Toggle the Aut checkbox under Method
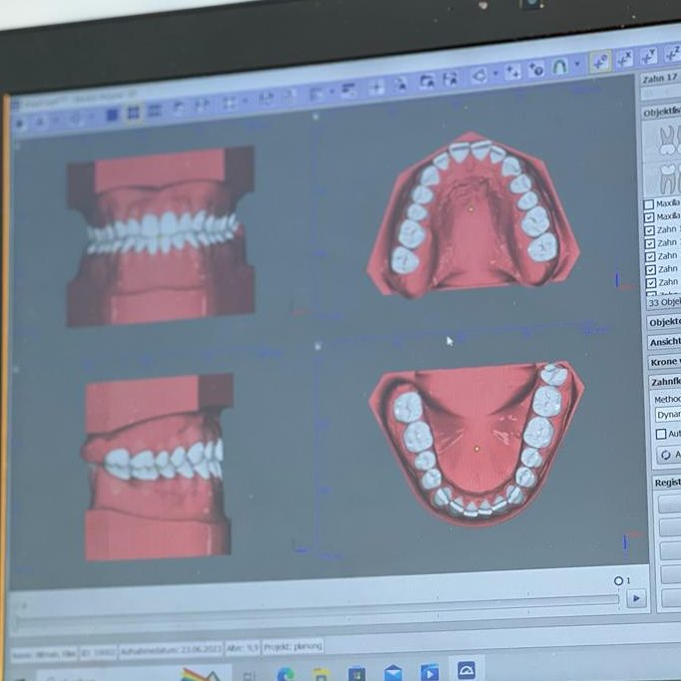This screenshot has height=681, width=681. click(x=660, y=434)
